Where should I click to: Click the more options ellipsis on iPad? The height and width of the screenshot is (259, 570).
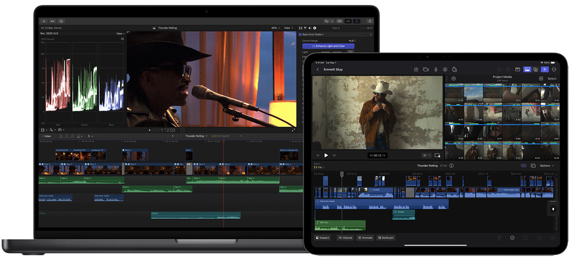(554, 70)
